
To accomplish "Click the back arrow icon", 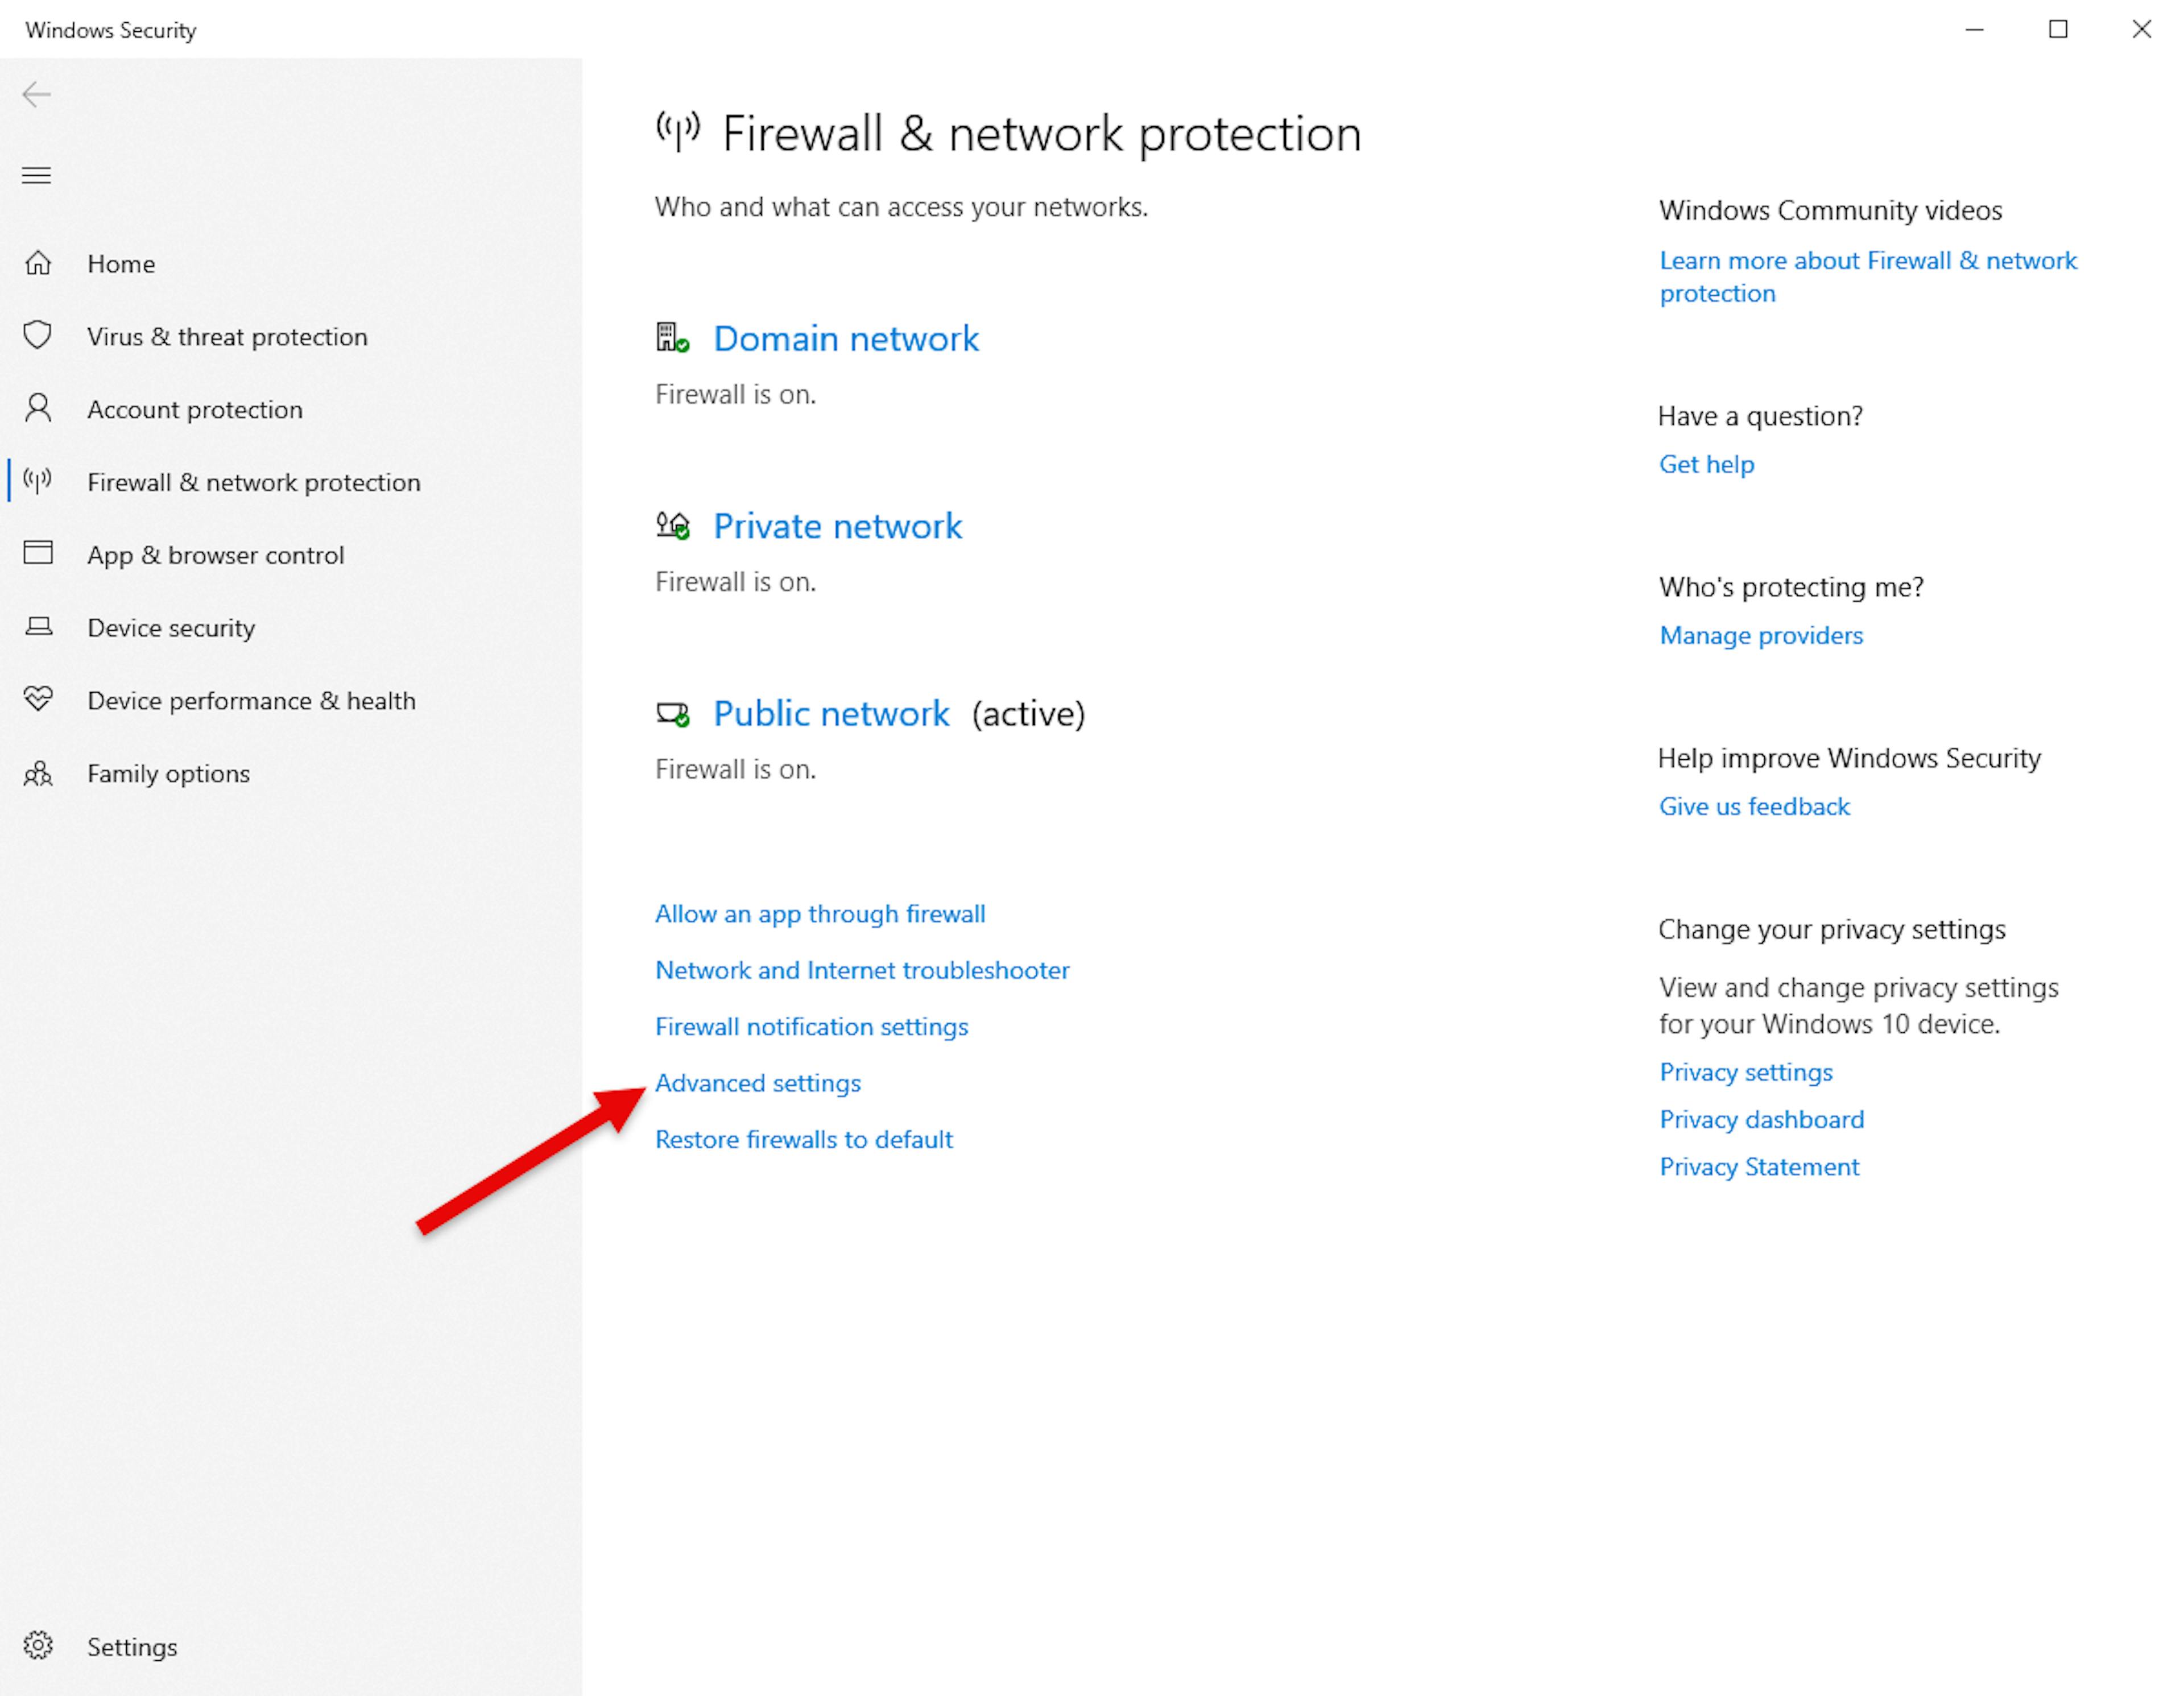I will point(36,95).
